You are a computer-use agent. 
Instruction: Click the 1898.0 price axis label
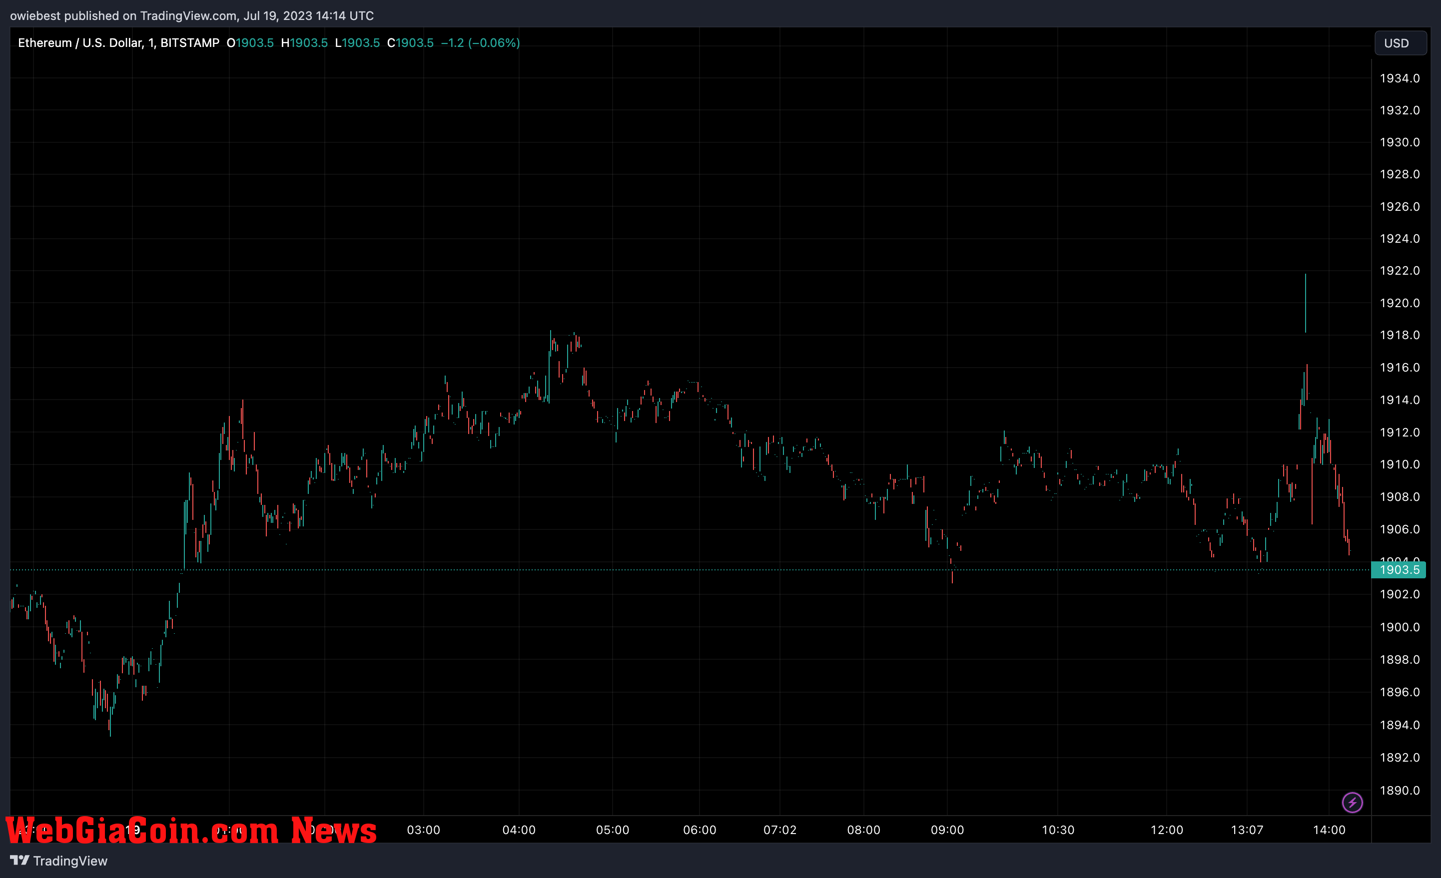(x=1400, y=659)
